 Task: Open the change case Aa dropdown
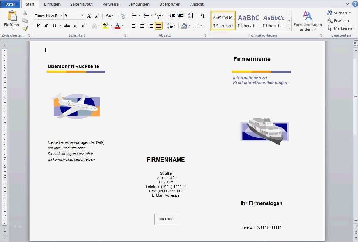(x=109, y=16)
